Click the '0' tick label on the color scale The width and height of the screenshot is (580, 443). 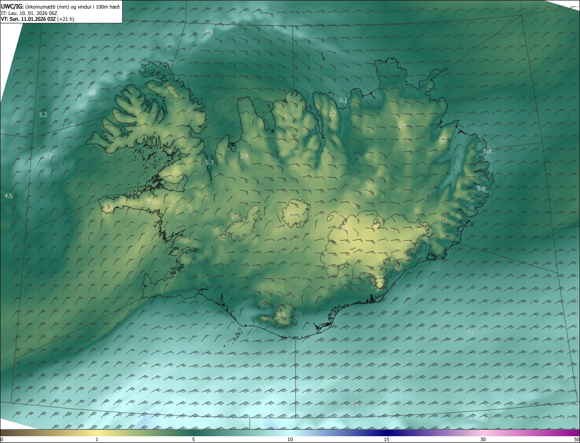(2, 440)
